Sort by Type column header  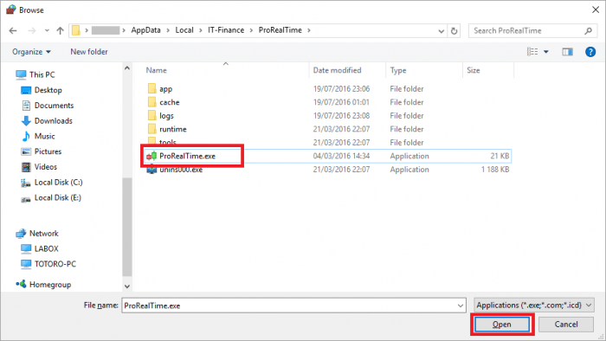(x=398, y=70)
